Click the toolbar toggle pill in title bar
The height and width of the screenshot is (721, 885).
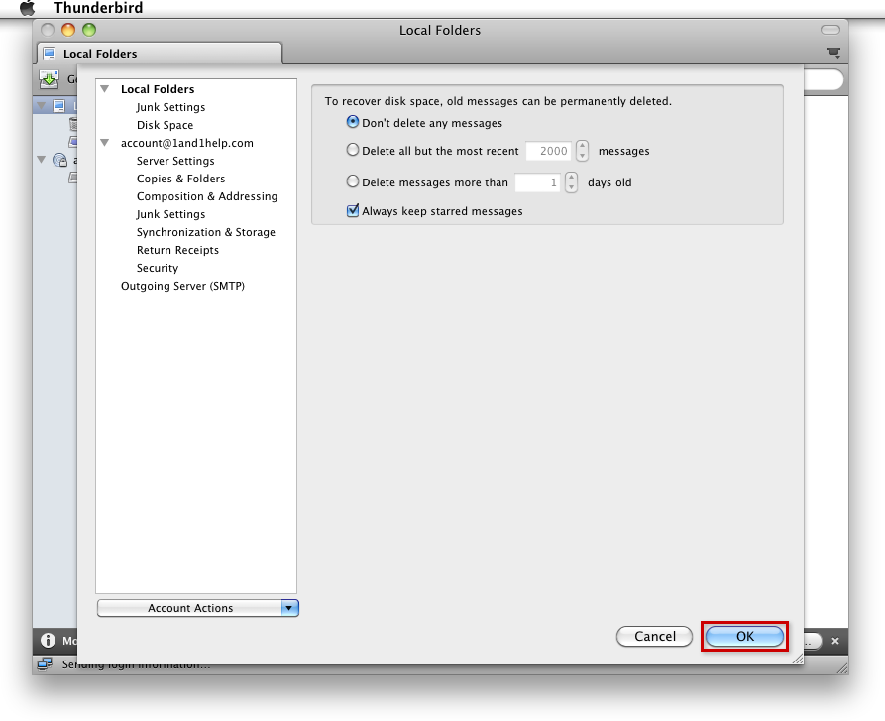point(830,30)
